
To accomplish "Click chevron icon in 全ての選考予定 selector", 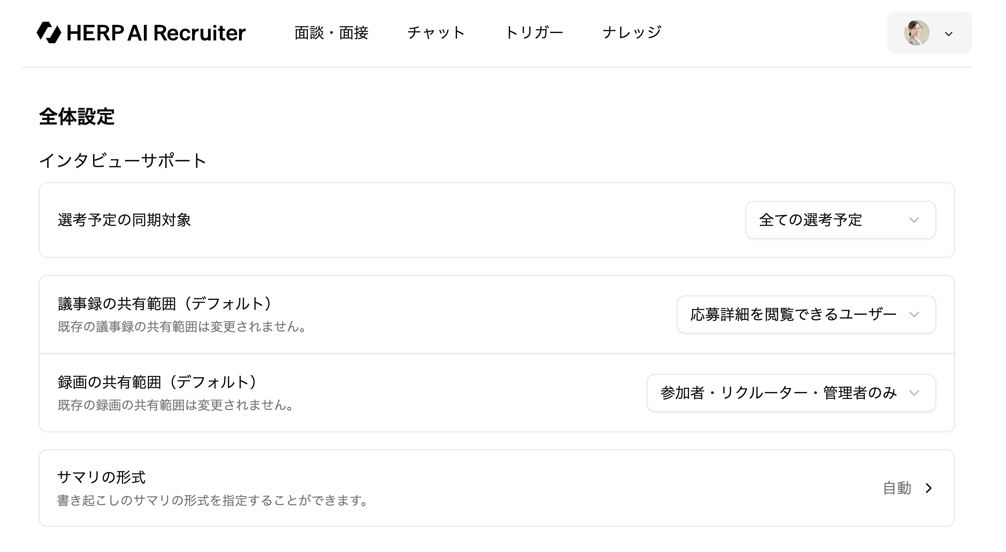I will [x=914, y=220].
